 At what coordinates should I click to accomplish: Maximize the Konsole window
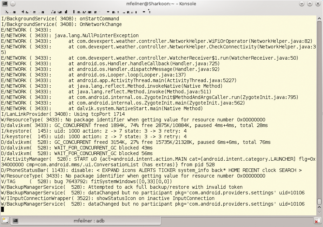tap(310, 4)
